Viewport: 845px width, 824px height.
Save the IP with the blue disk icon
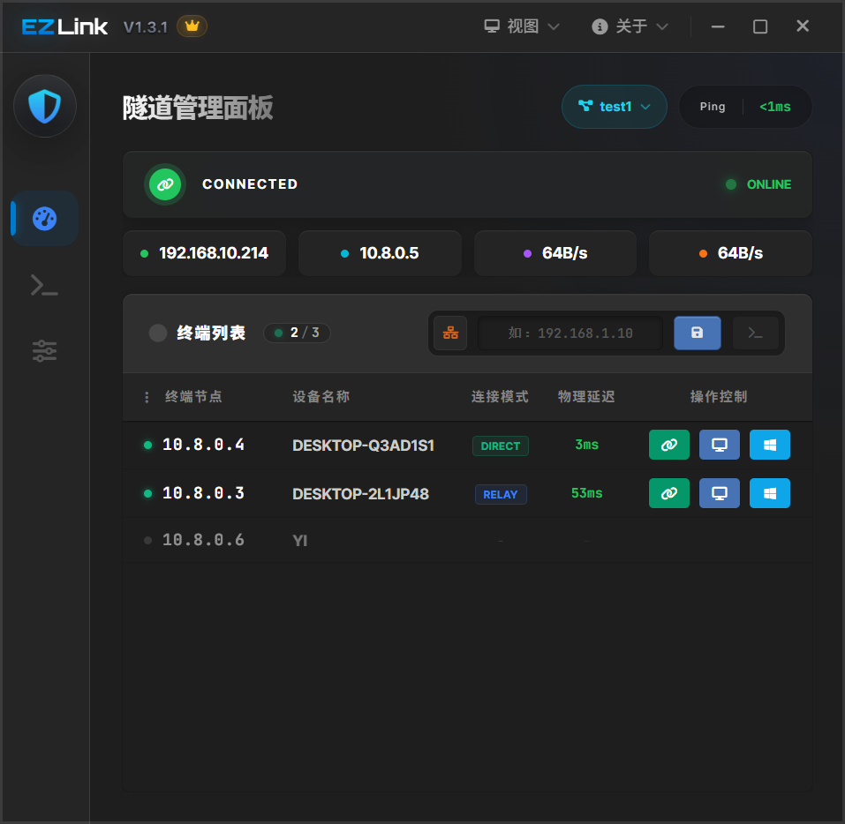tap(697, 333)
